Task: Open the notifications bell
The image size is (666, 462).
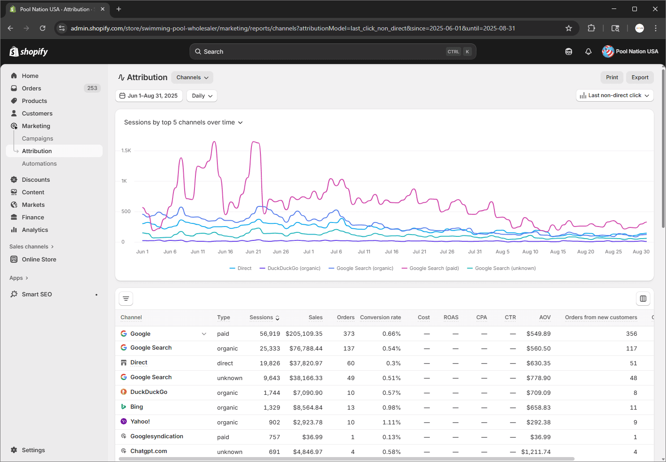Action: (x=588, y=51)
